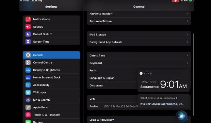This screenshot has width=211, height=123.
Task: Select the Touch ID & Passcode label
Action: (x=47, y=115)
